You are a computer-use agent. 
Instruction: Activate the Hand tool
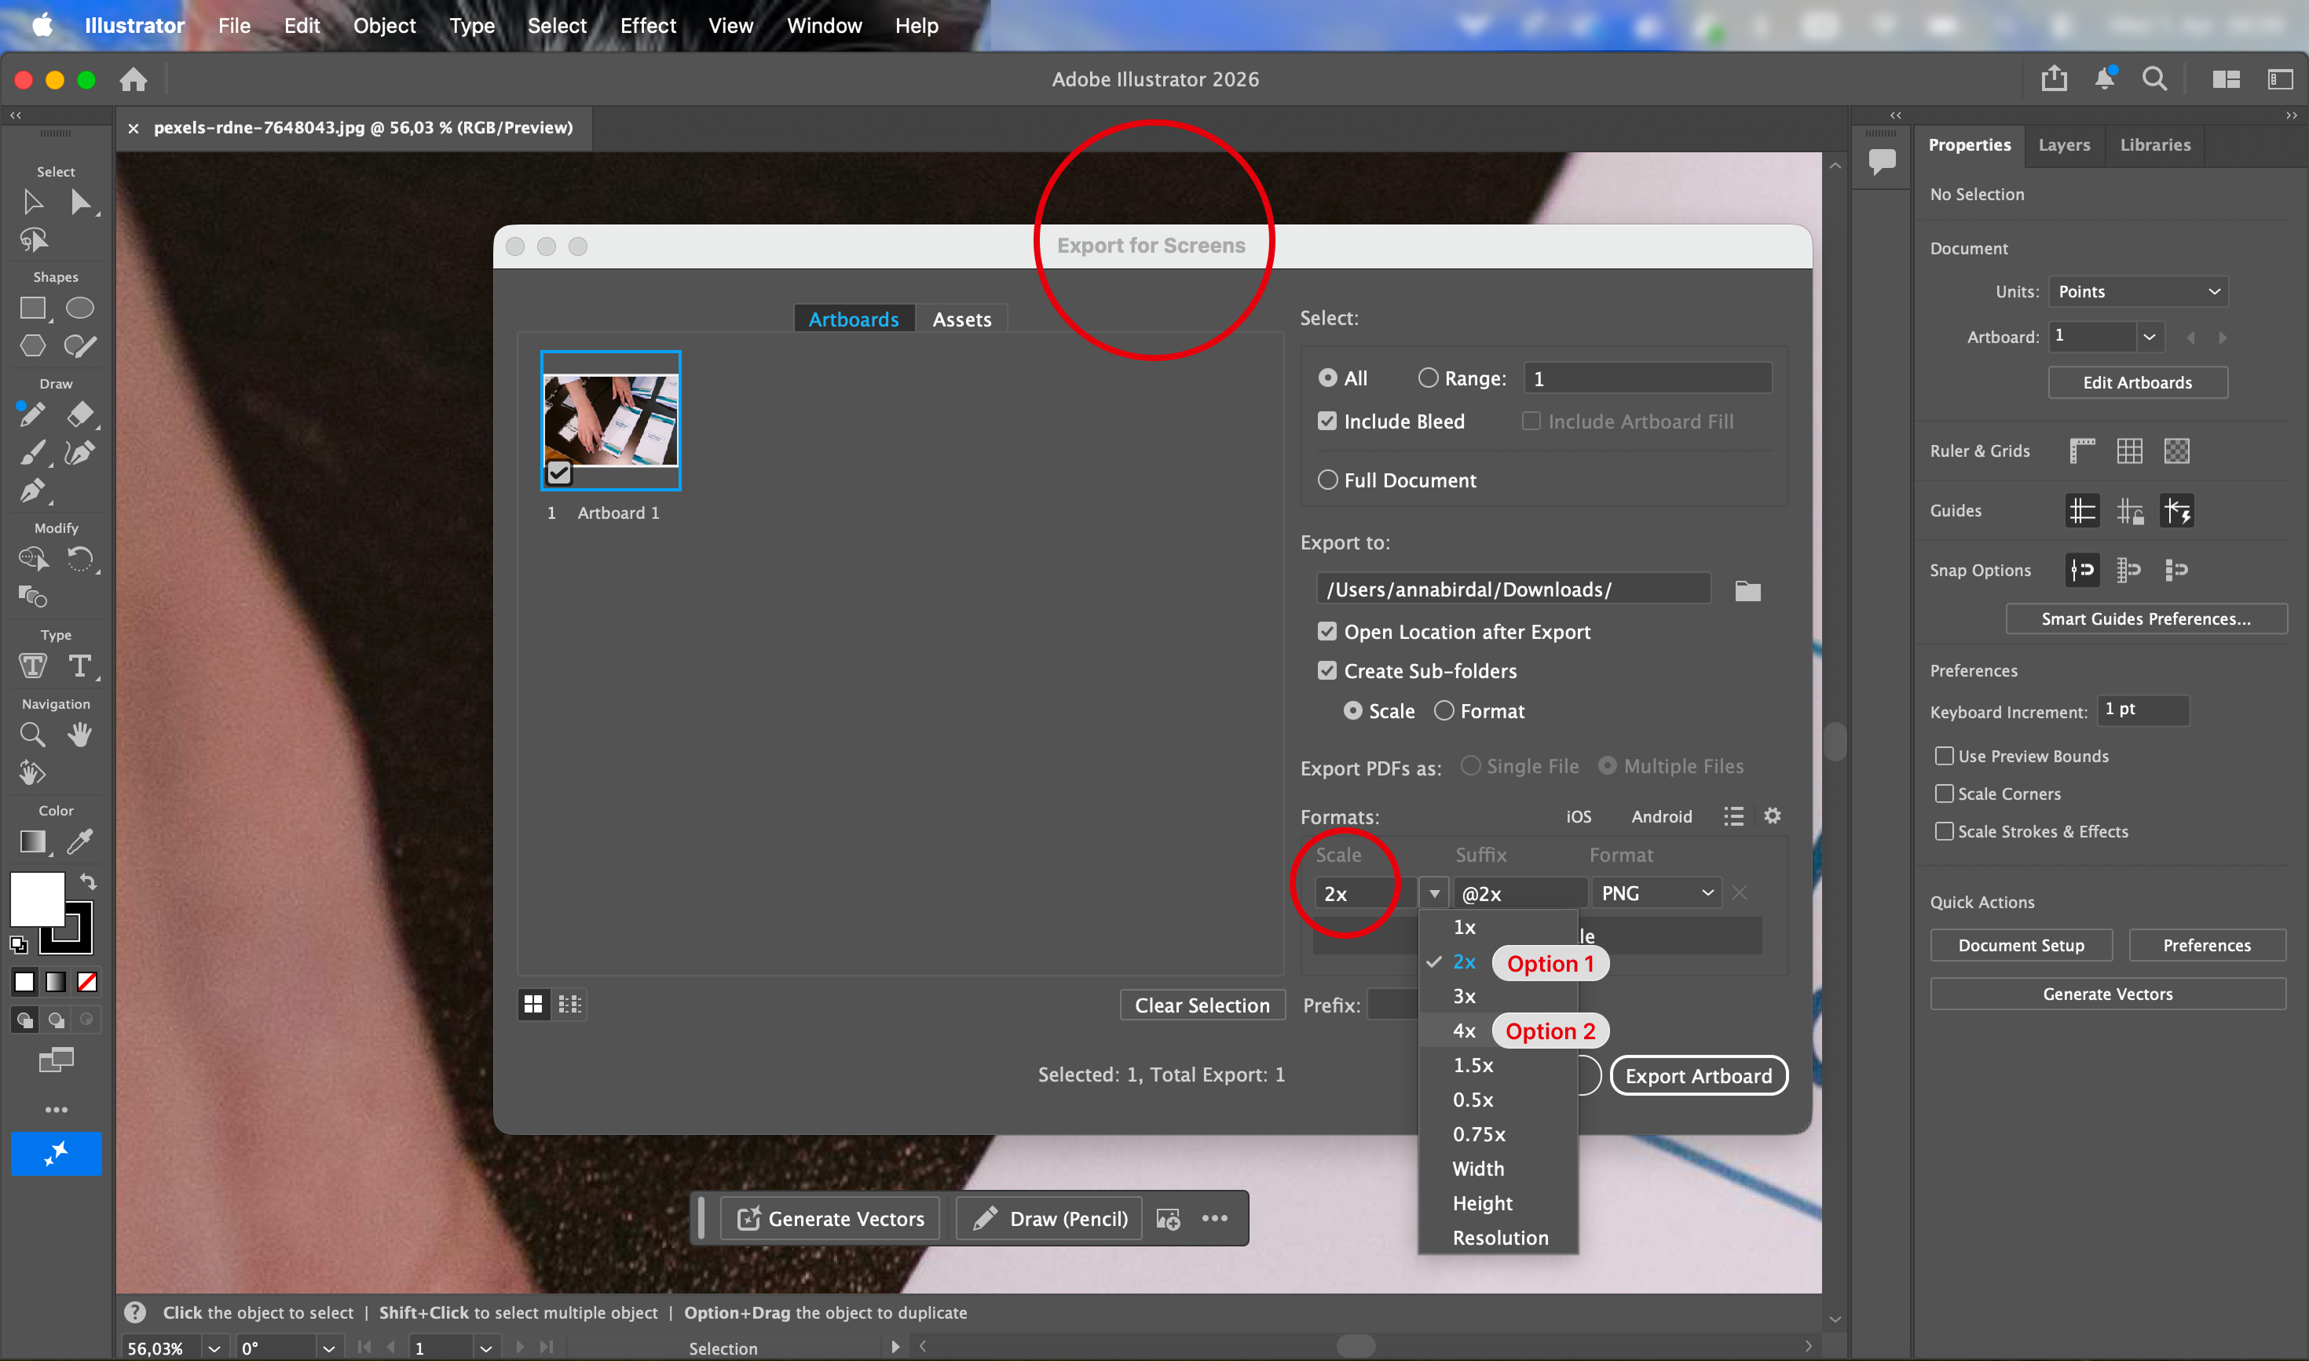tap(80, 735)
